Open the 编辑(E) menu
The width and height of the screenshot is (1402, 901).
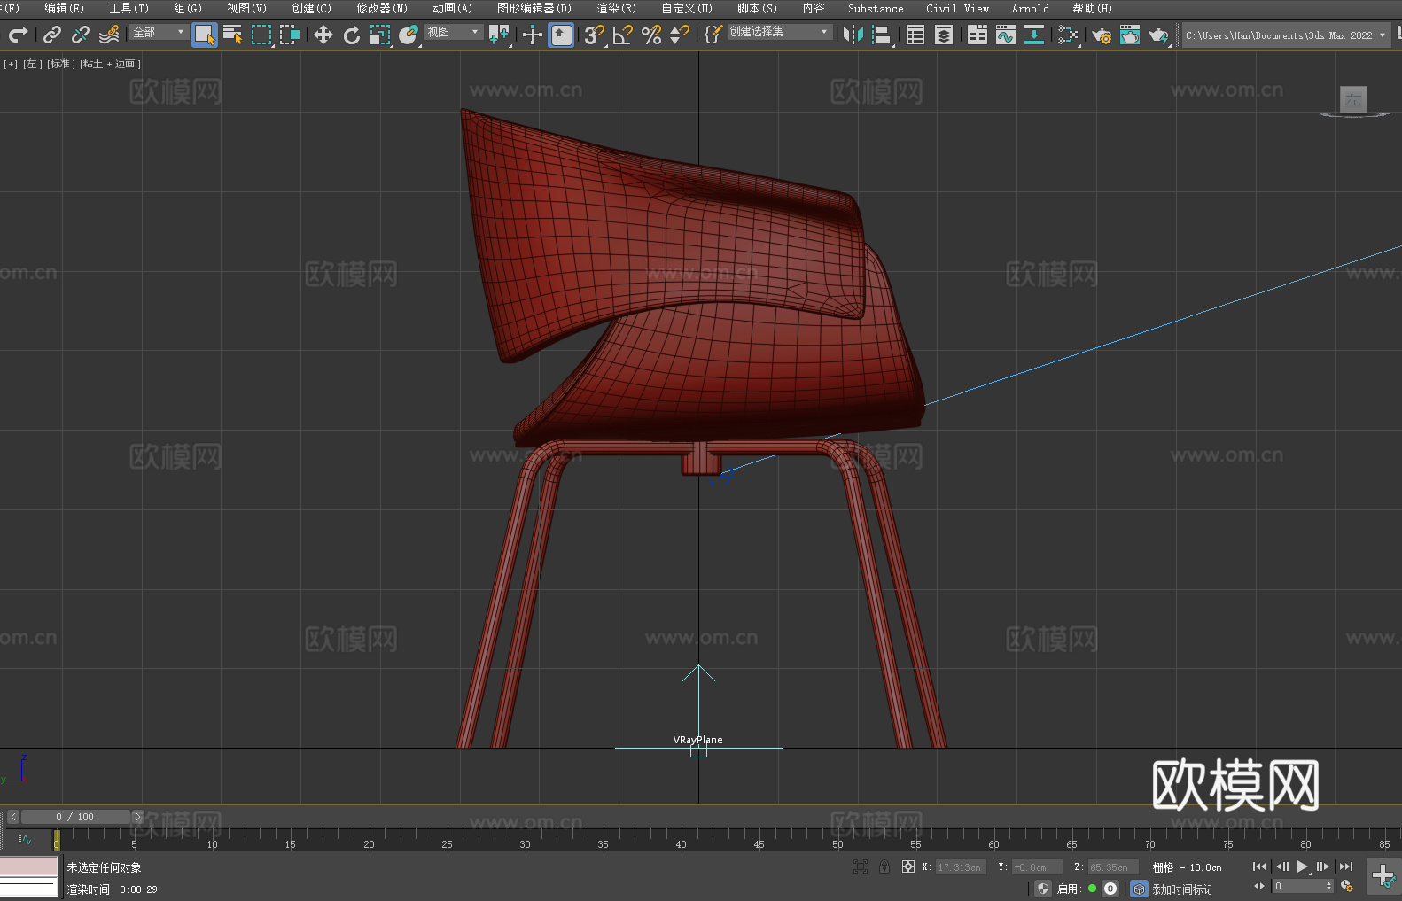[x=64, y=8]
